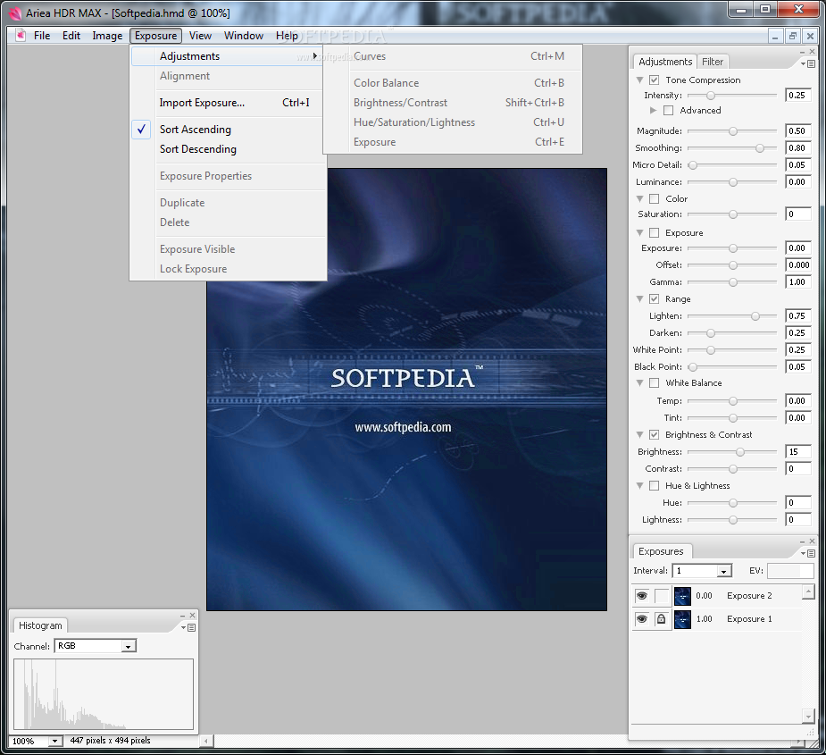Viewport: 826px width, 755px height.
Task: Click the Magnitude value field
Action: point(797,130)
